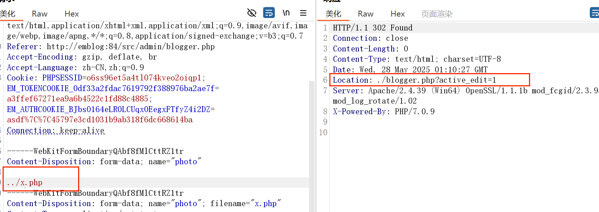Image resolution: width=599 pixels, height=212 pixels.
Task: Click the response pane word wrap icon
Action: pos(594,13)
